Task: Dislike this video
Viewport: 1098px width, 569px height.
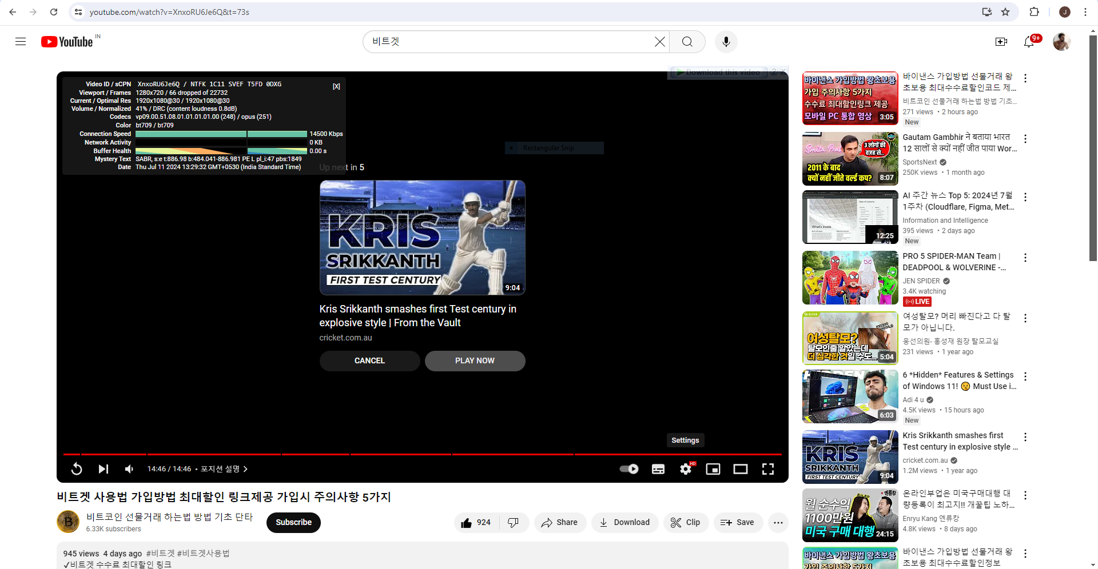Action: click(513, 523)
